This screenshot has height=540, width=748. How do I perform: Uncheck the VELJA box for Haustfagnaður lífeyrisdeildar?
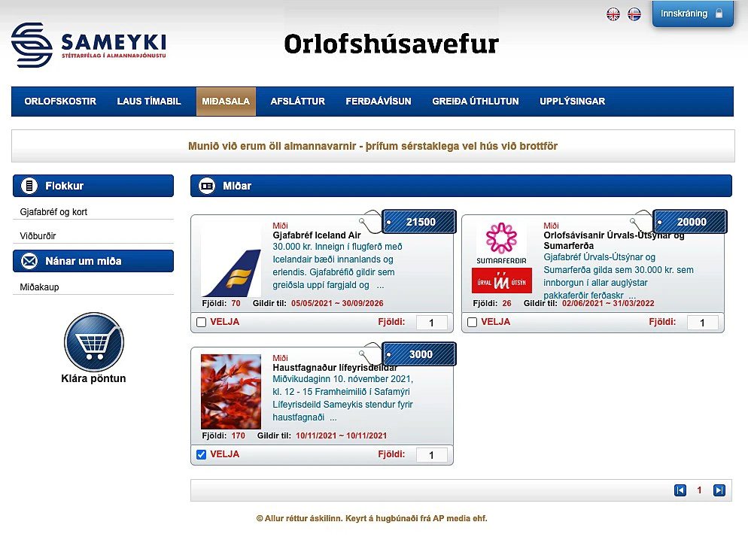click(x=201, y=454)
